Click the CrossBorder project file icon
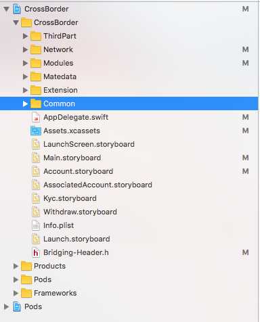The width and height of the screenshot is (260, 322). pyautogui.click(x=17, y=9)
